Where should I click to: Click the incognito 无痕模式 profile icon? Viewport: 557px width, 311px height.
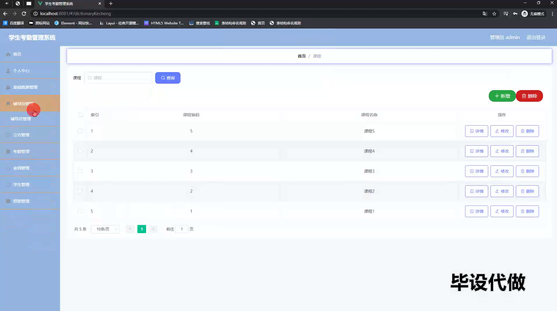pos(533,14)
